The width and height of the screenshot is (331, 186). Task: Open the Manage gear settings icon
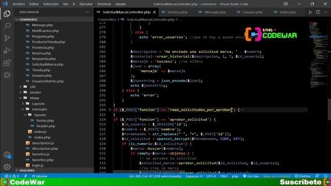(x=7, y=167)
